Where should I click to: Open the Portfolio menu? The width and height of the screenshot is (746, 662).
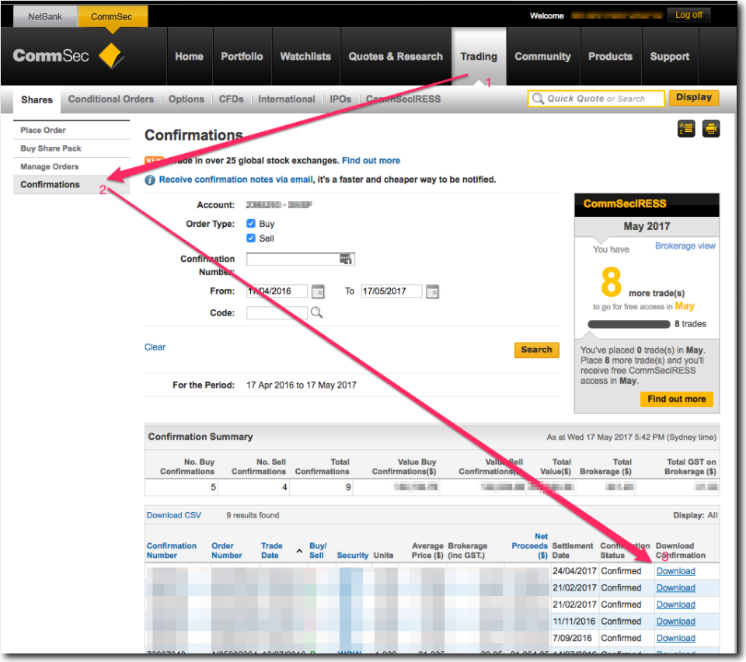tap(242, 57)
